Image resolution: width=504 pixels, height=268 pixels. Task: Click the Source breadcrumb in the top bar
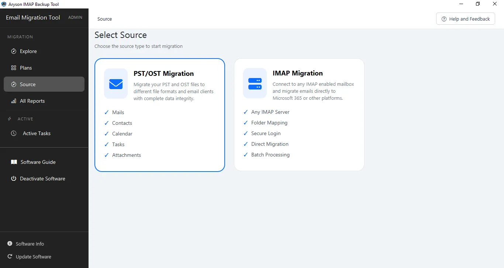104,19
